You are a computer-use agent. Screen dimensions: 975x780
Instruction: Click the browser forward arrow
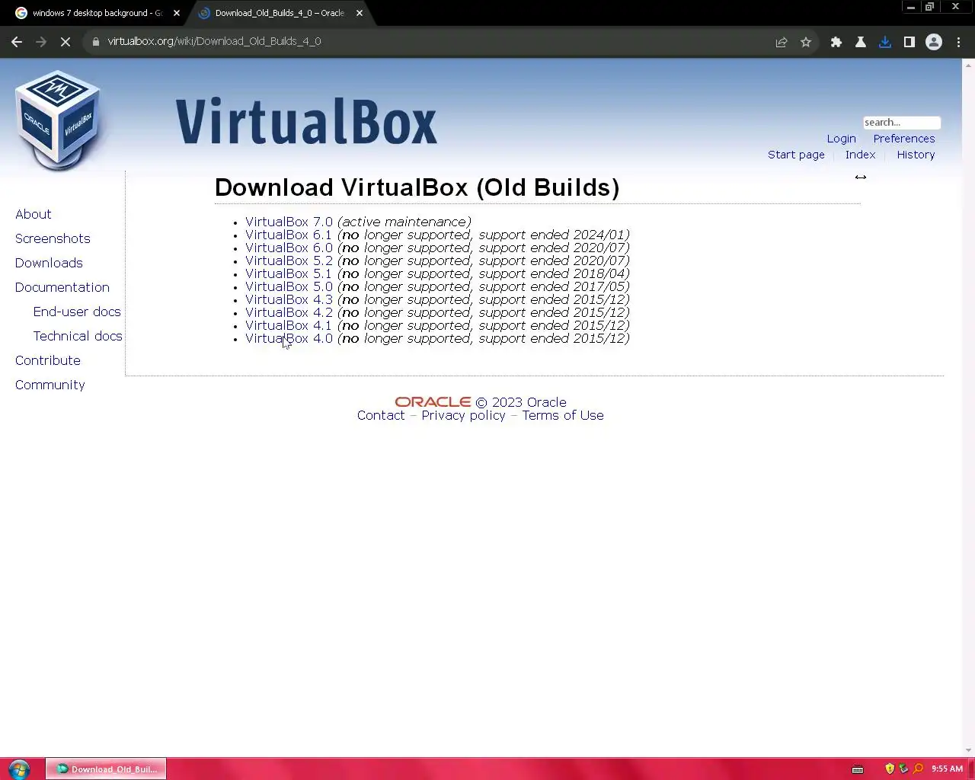coord(41,42)
